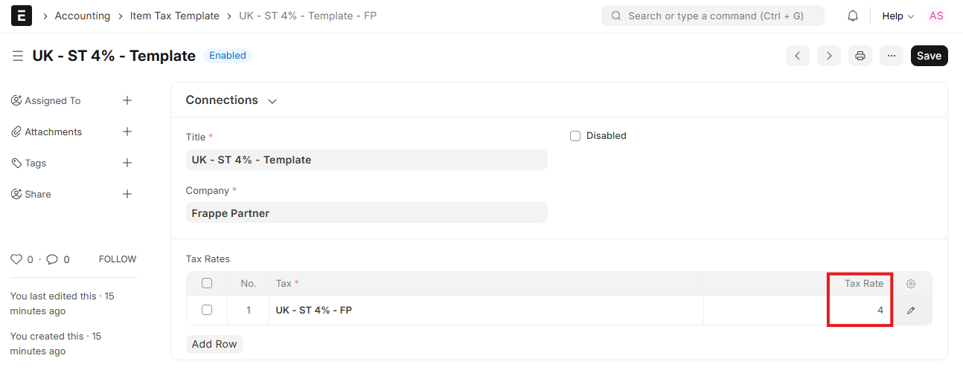Print this tax template
The width and height of the screenshot is (963, 370).
point(860,56)
